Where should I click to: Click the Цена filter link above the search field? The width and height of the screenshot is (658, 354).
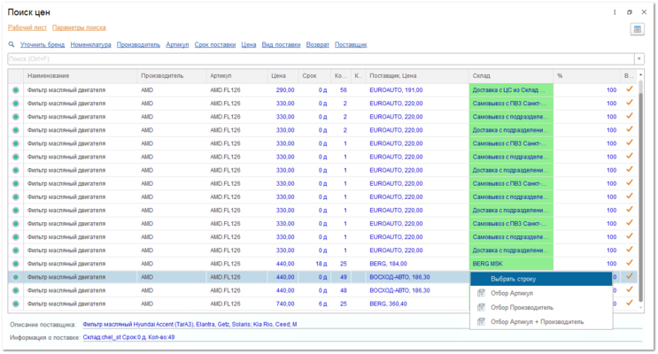click(x=249, y=44)
